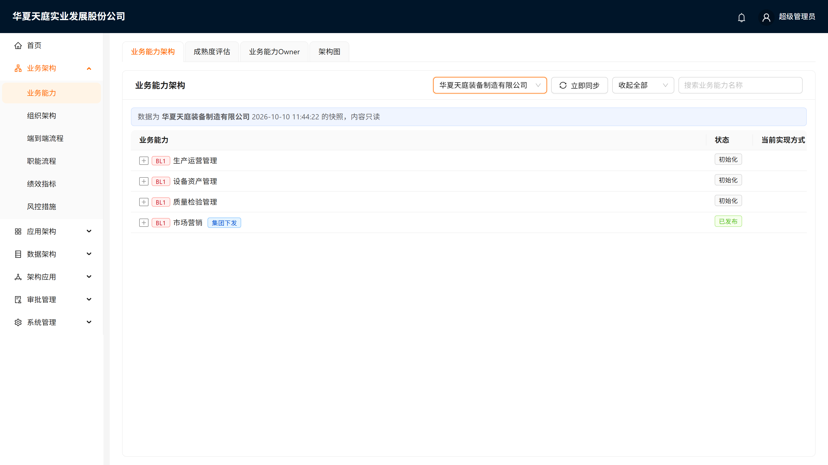Click the BL1 tag of 质量检验管理
Viewport: 828px width, 465px height.
click(x=160, y=202)
